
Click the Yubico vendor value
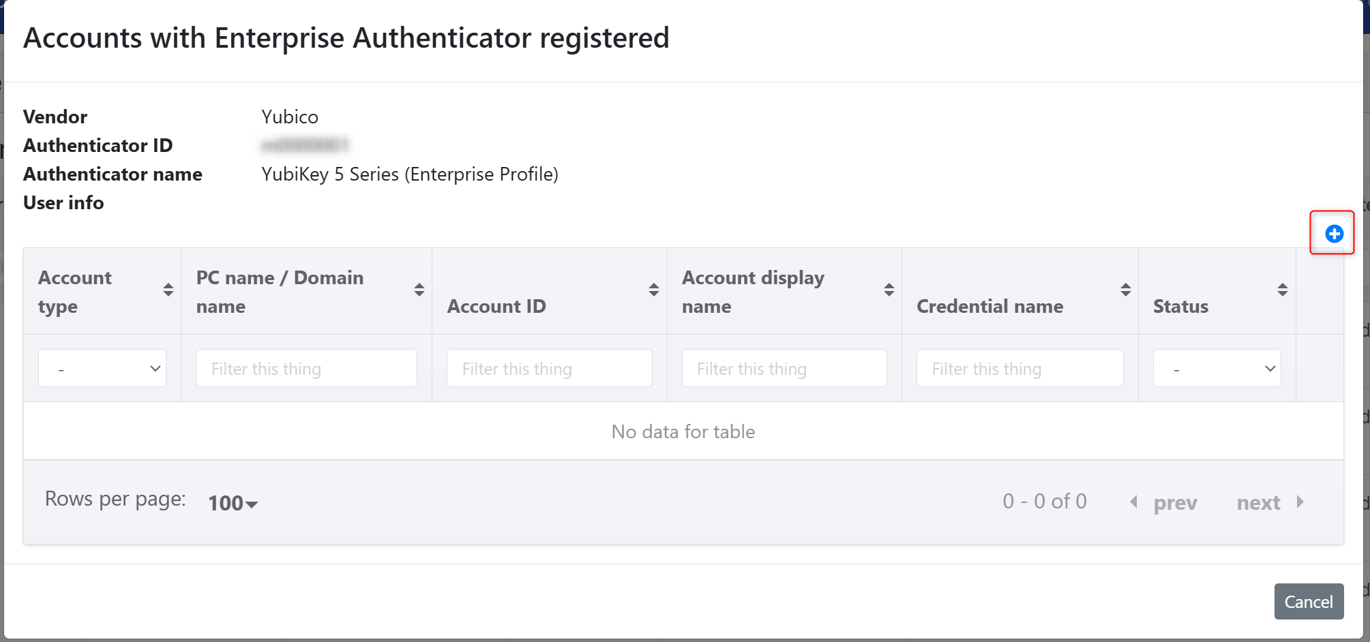[x=290, y=117]
